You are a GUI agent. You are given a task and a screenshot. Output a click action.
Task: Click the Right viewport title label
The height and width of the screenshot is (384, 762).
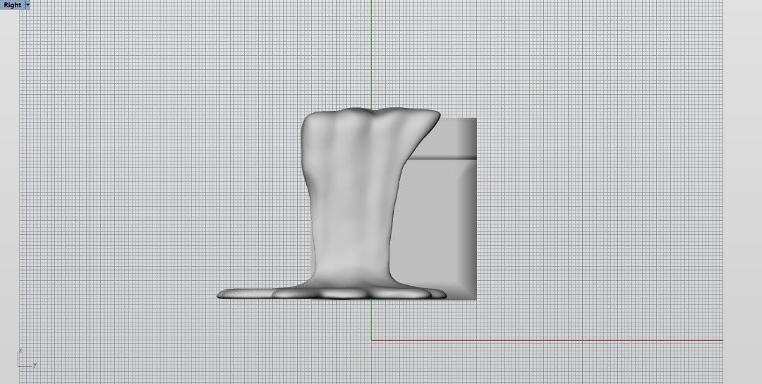pyautogui.click(x=12, y=4)
